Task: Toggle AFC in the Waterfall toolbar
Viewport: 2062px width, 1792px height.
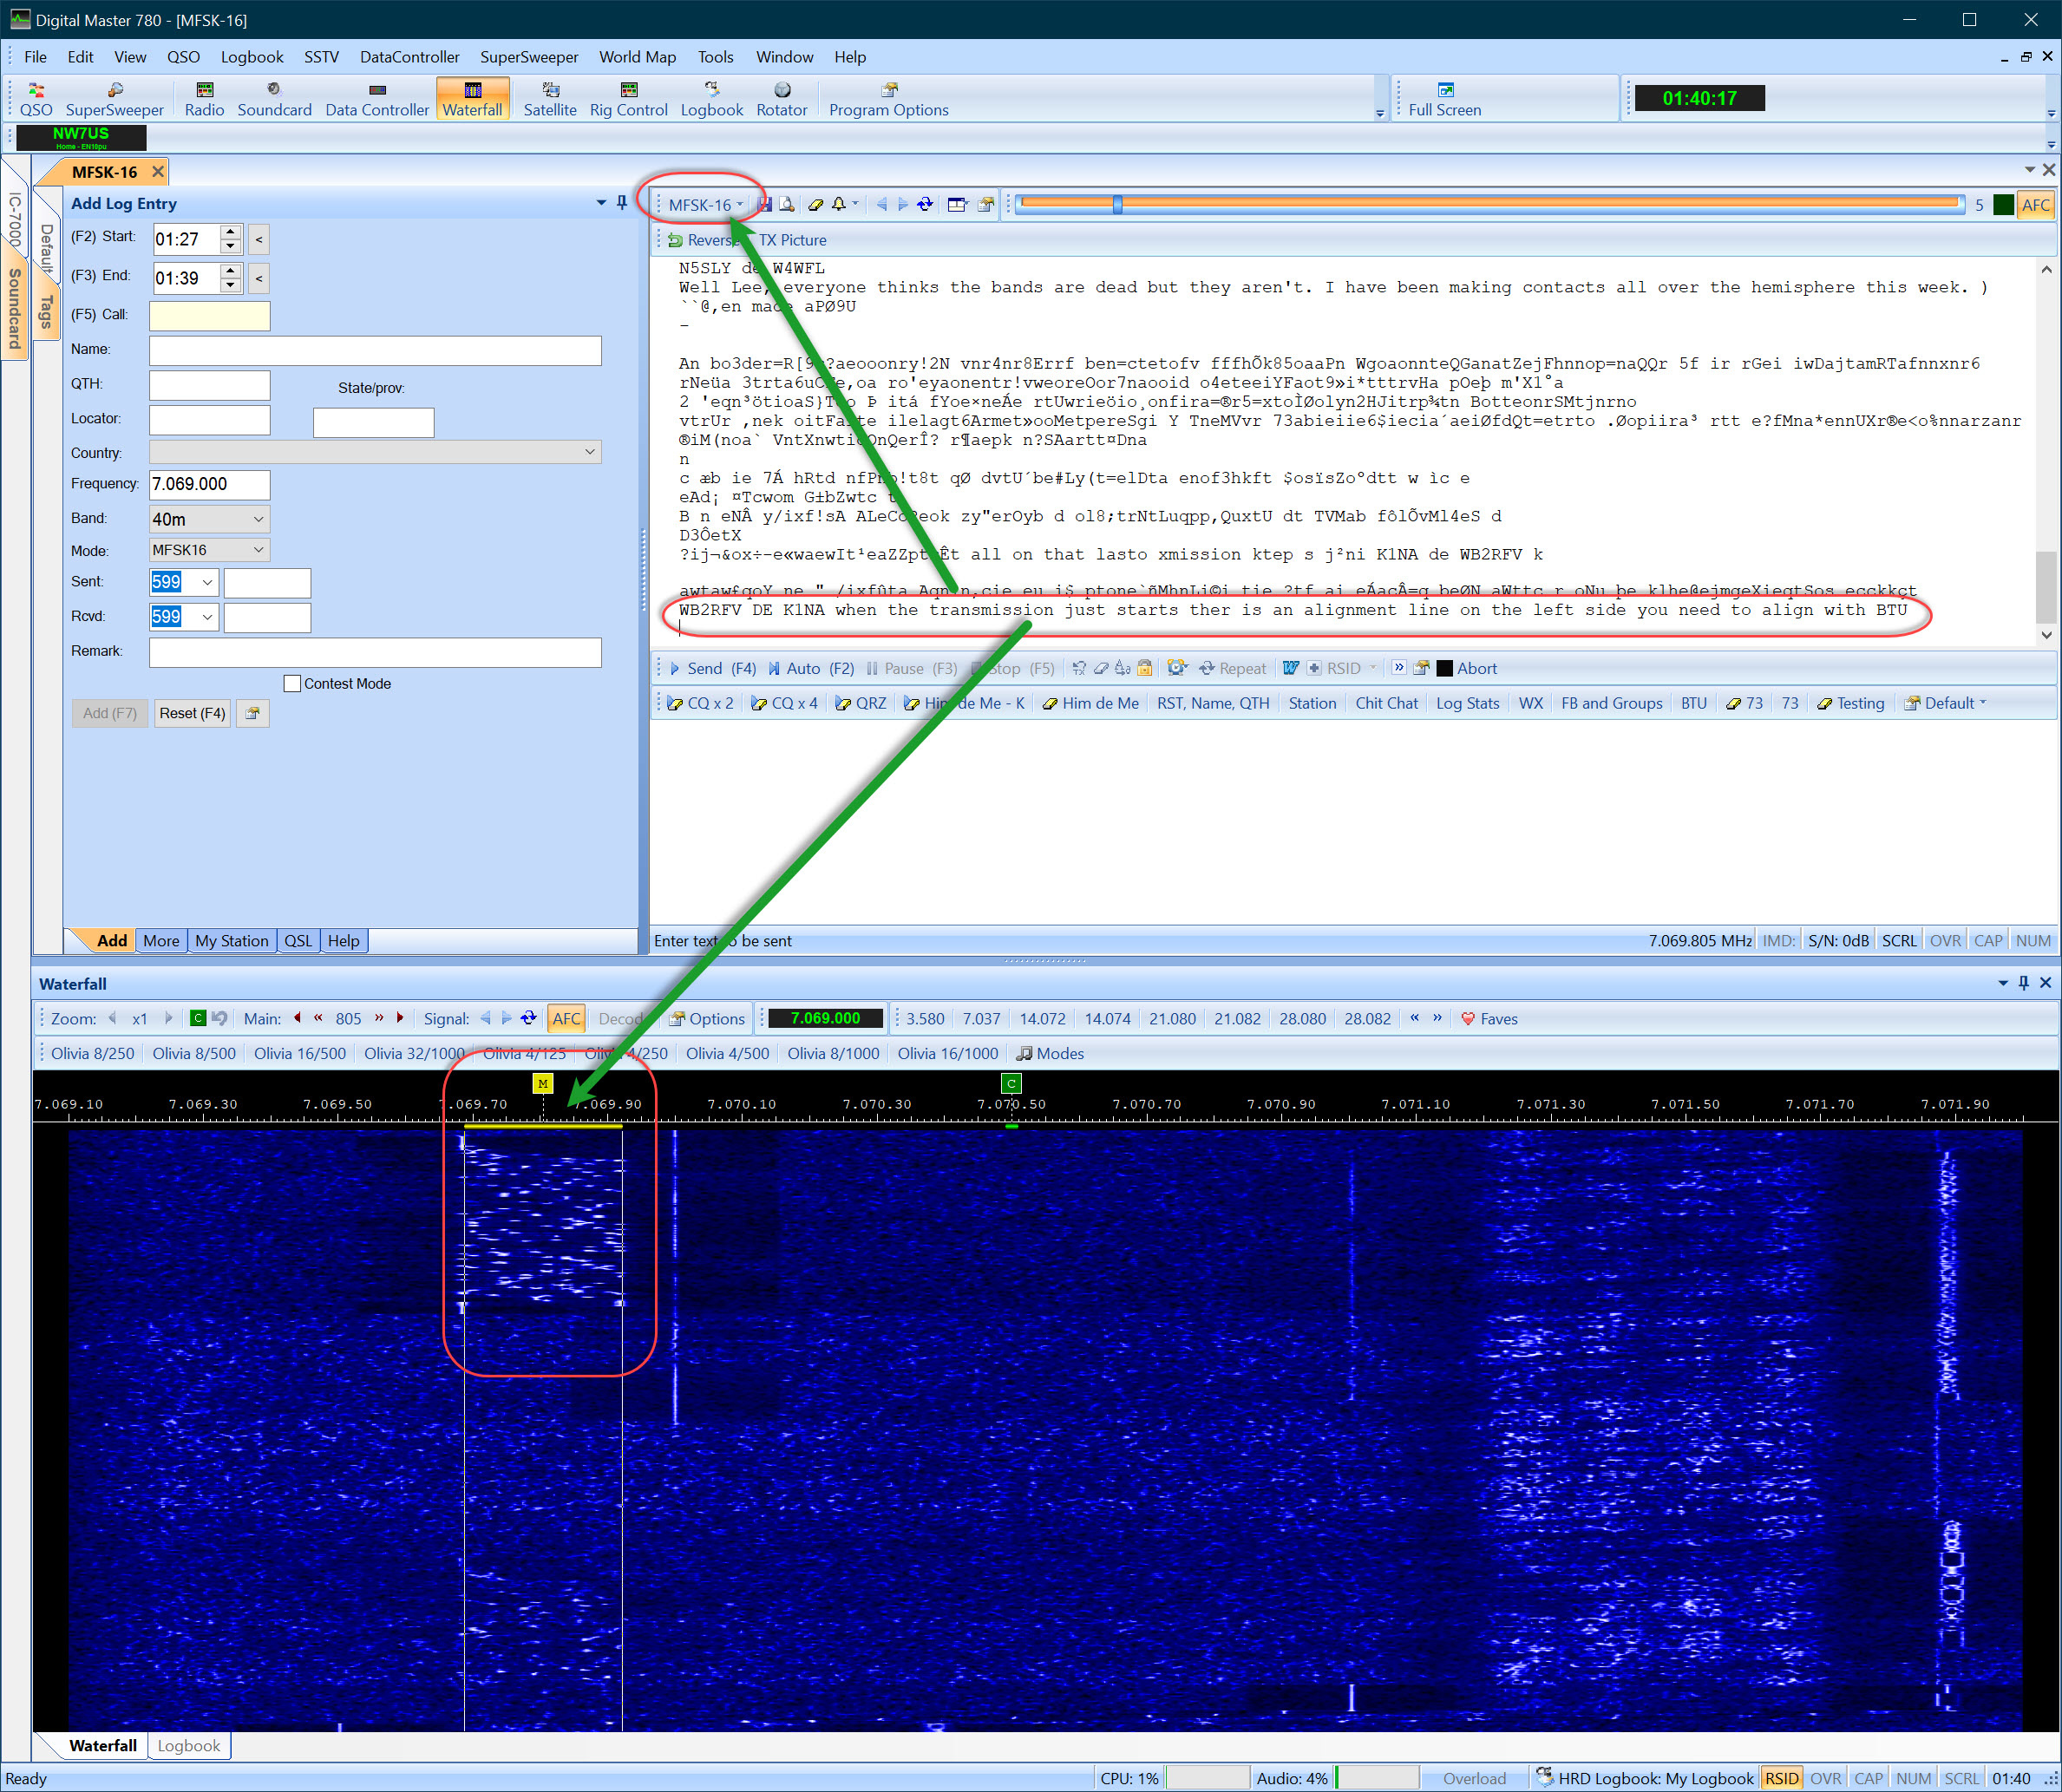Action: tap(566, 1019)
